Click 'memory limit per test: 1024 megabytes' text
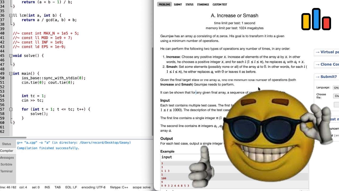 [x=235, y=28]
